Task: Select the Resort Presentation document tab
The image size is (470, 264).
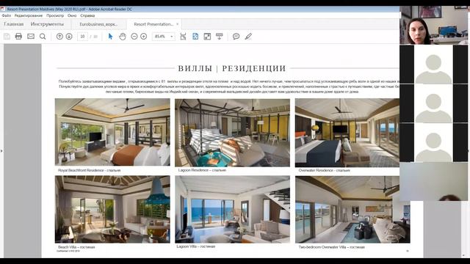Action: coord(153,24)
